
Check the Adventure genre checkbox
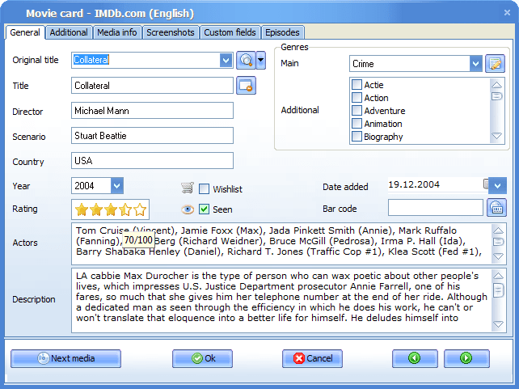coord(357,111)
